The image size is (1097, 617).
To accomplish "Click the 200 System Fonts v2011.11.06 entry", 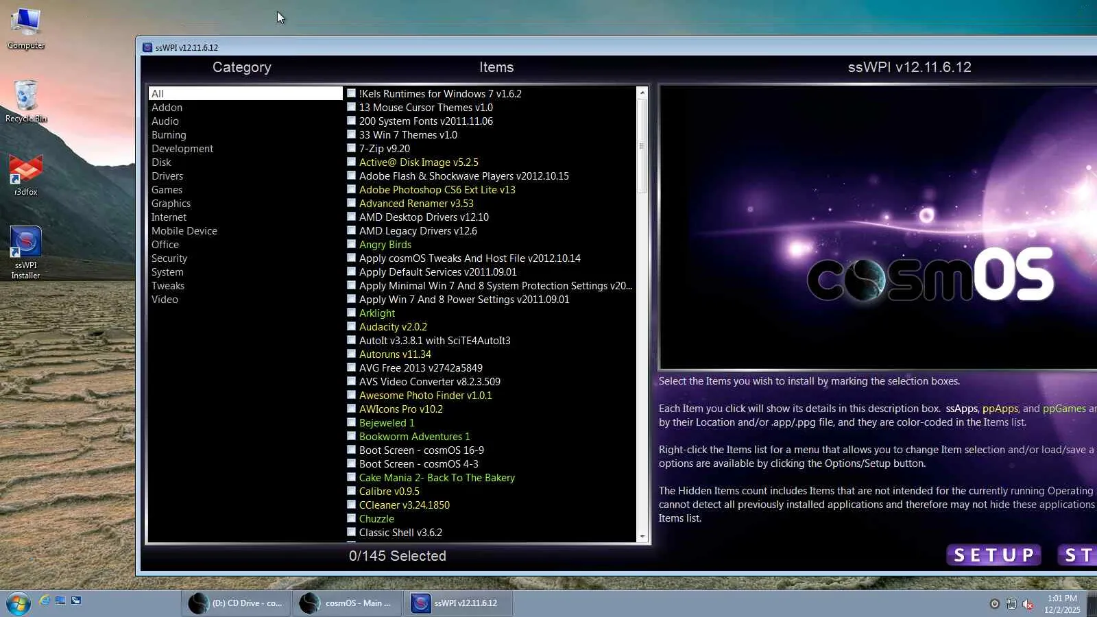I will [x=426, y=121].
